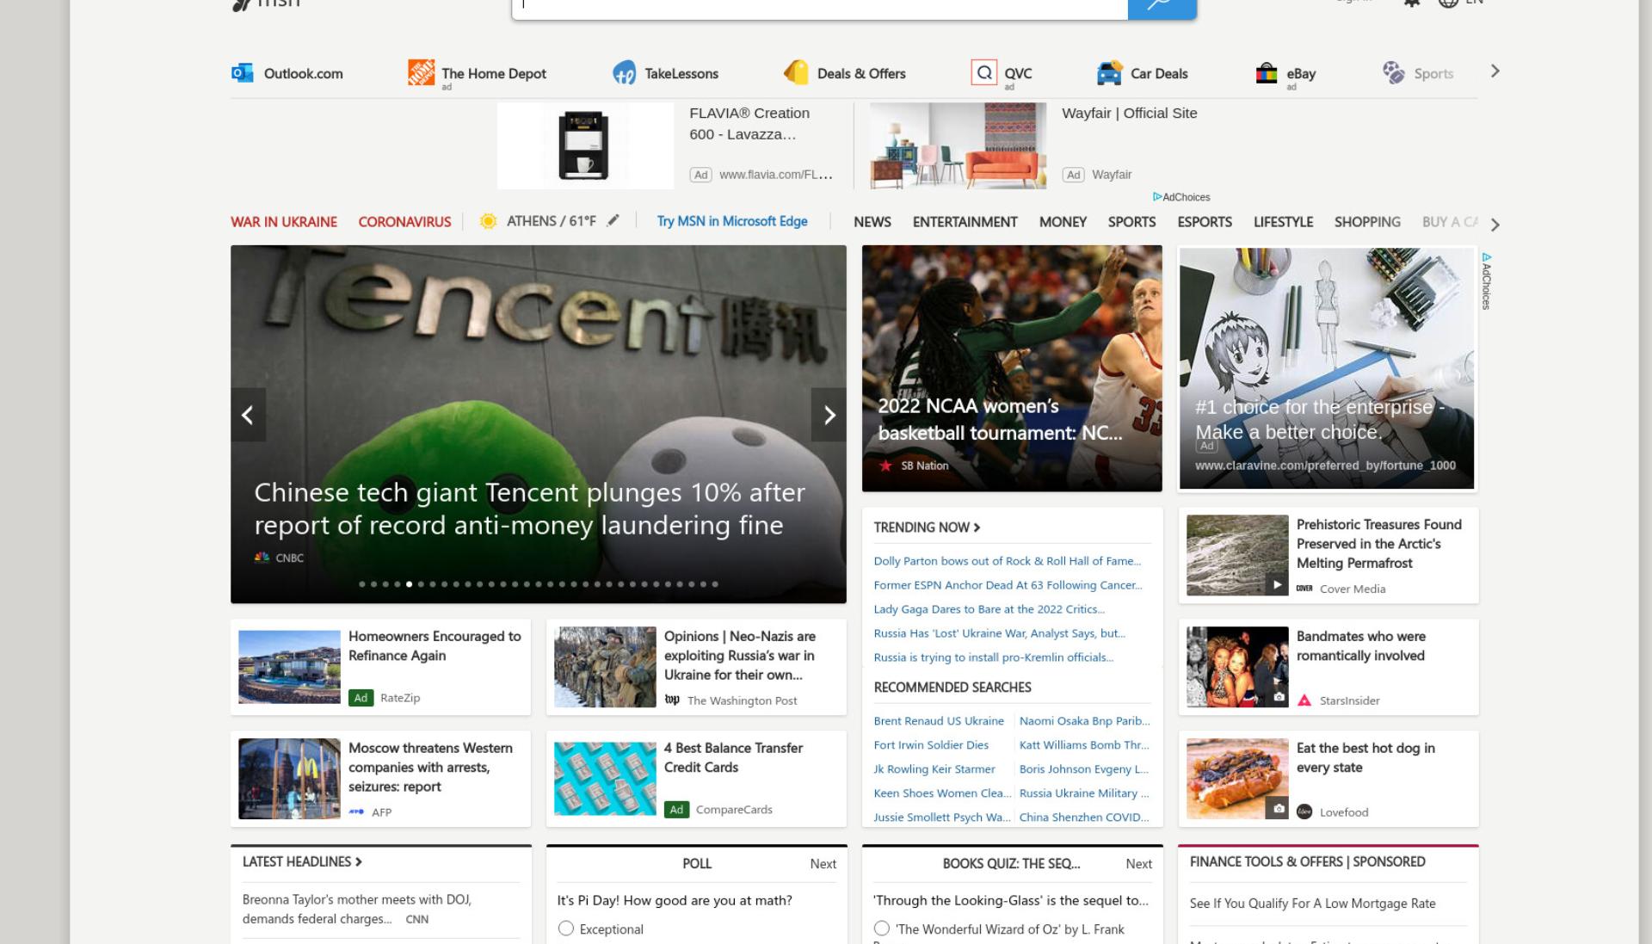Open Breonna Taylor's mother headline
This screenshot has width=1652, height=944.
(x=357, y=909)
